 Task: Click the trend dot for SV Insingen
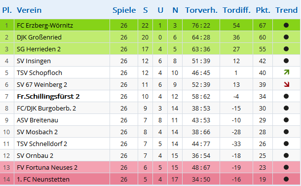click(x=286, y=61)
